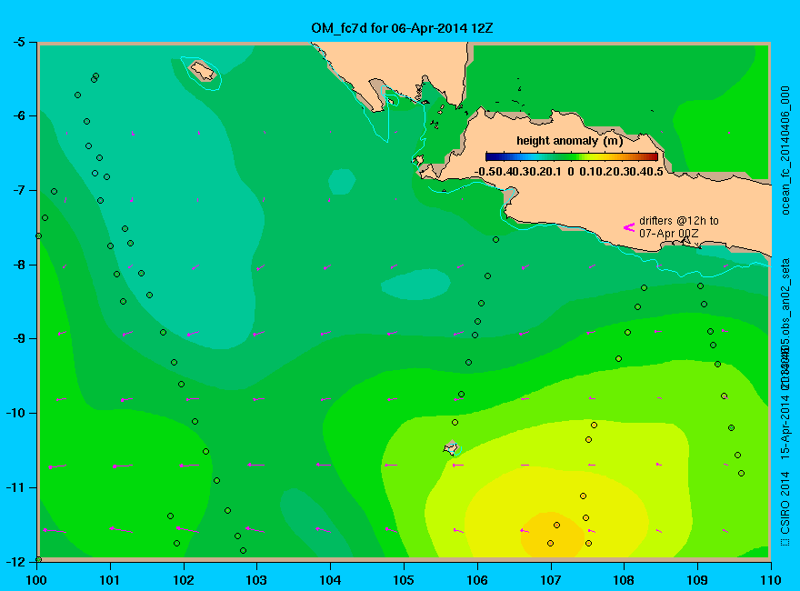
Task: Click the 'height anomaly (m)' colorbar label
Action: (x=569, y=141)
